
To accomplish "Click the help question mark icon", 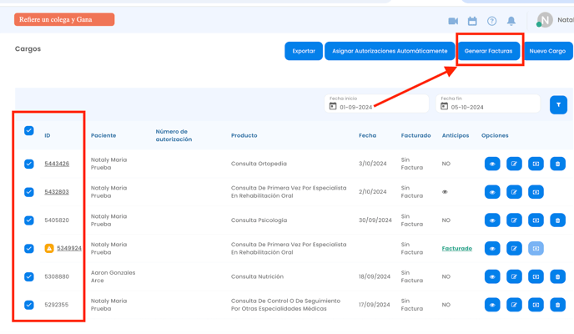I will pos(491,21).
